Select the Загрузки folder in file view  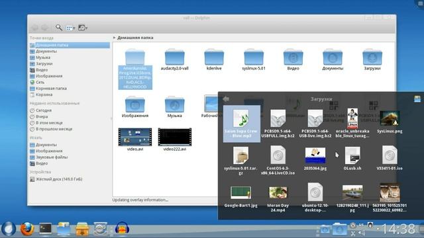pyautogui.click(x=372, y=60)
